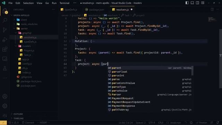
Task: Show additional activity bar views ellipsis
Action: click(x=5, y=78)
